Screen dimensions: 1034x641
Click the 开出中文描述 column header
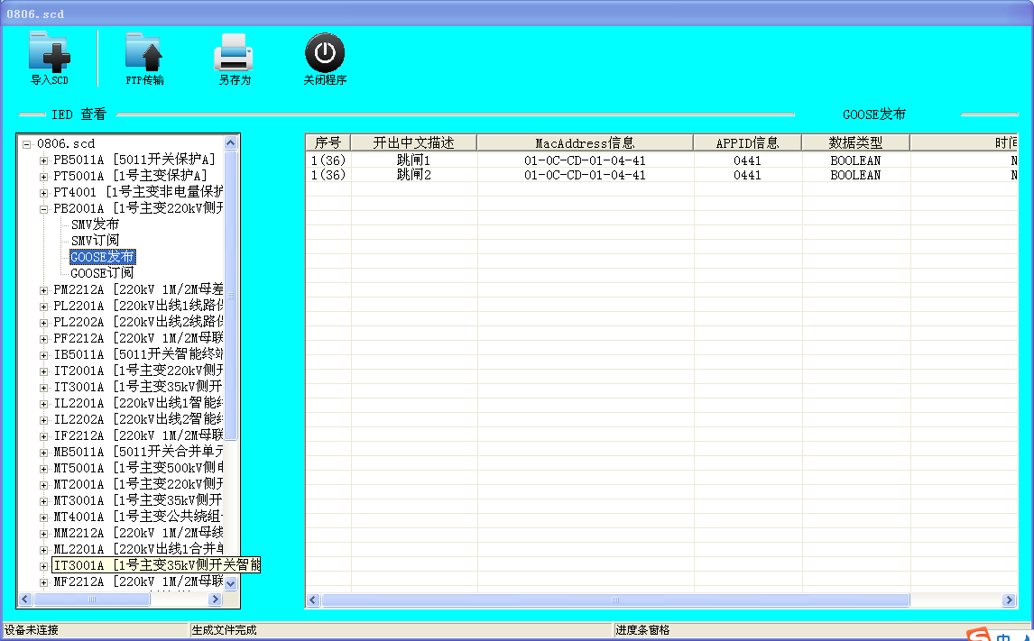(413, 143)
